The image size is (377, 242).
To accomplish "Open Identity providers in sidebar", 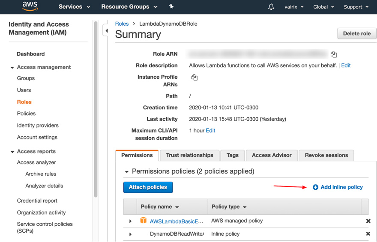I will (x=38, y=125).
